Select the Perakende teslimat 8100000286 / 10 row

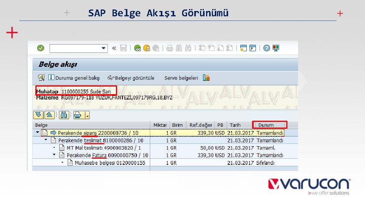165,140
